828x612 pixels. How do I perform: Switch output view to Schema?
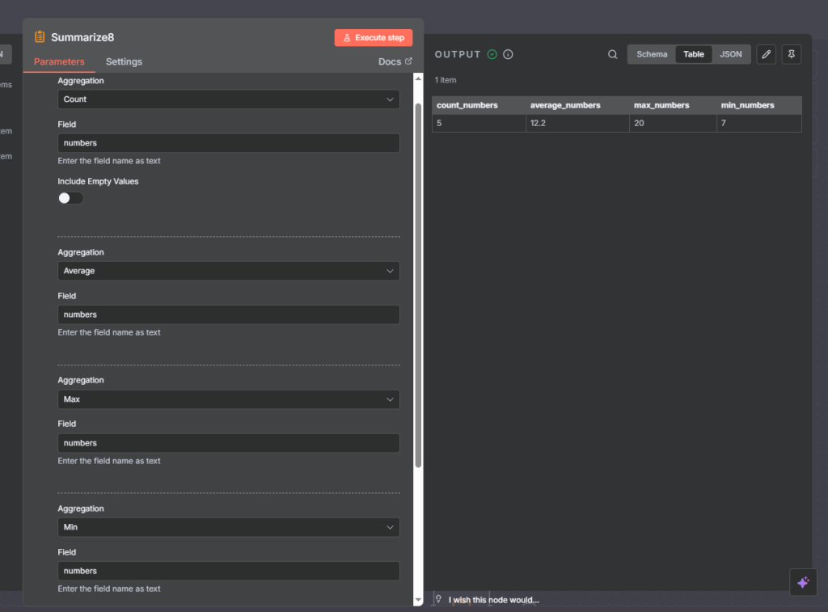point(652,54)
